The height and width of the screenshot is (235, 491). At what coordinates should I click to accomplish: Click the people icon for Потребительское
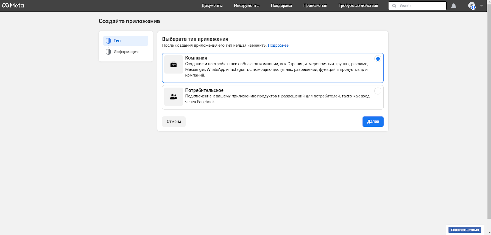tap(173, 97)
